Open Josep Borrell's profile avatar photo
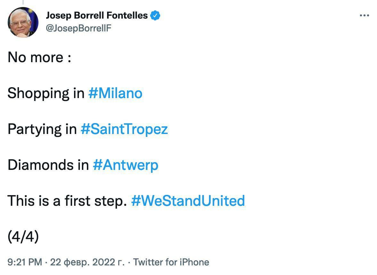Image resolution: width=377 pixels, height=275 pixels. pyautogui.click(x=23, y=22)
